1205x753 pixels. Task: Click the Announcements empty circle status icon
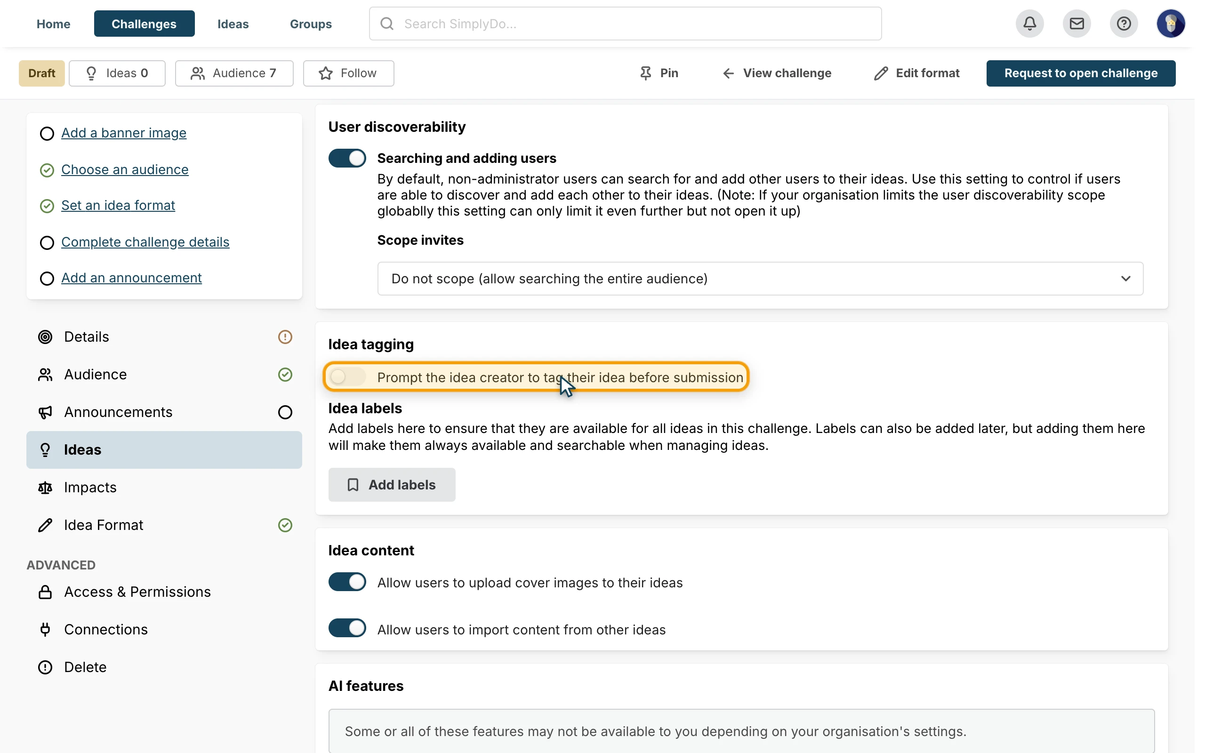click(x=285, y=412)
